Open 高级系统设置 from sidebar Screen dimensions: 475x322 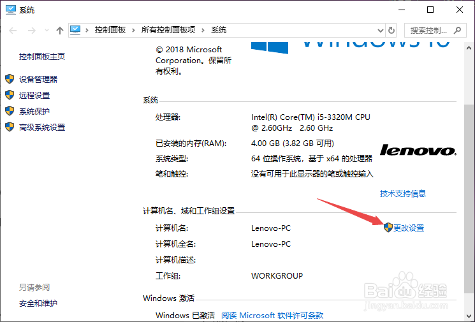(42, 128)
